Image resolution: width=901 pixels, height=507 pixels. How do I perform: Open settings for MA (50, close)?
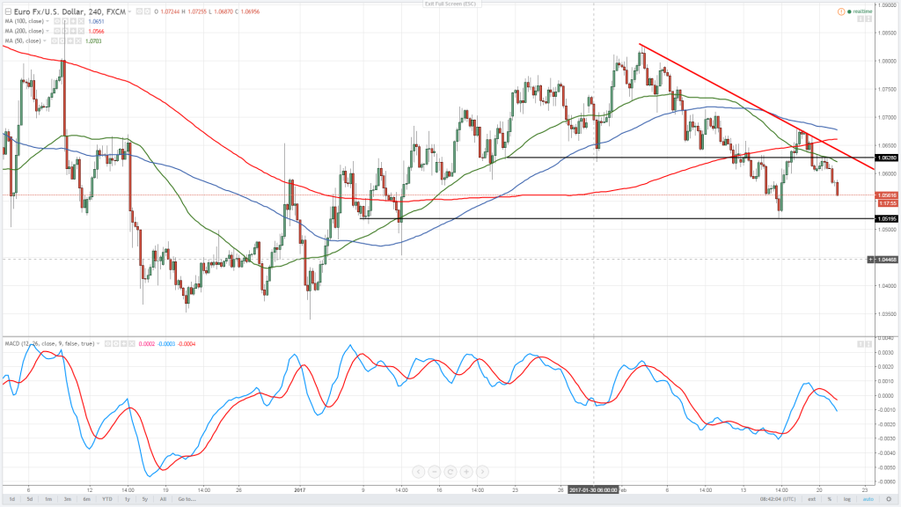(x=62, y=40)
